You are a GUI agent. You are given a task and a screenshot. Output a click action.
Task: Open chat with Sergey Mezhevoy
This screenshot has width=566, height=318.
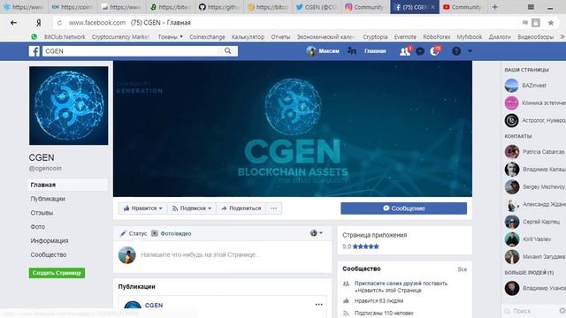point(535,186)
